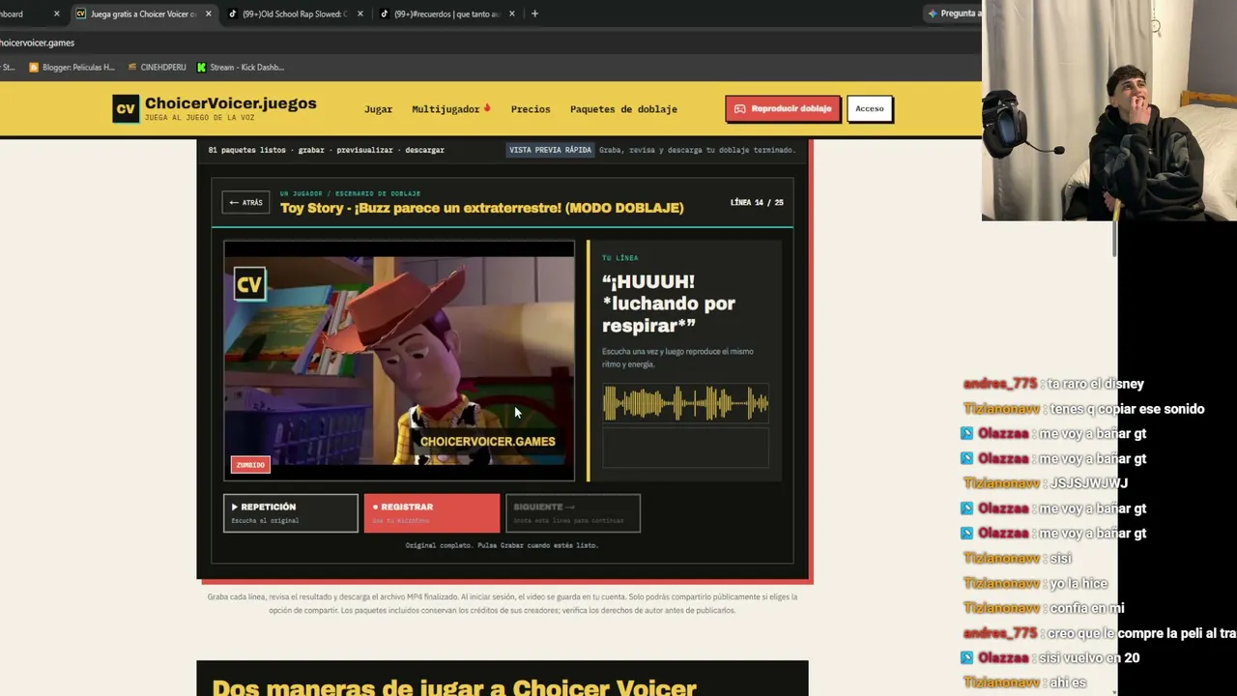Image resolution: width=1237 pixels, height=696 pixels.
Task: Click the yellow audio waveform
Action: click(x=685, y=403)
